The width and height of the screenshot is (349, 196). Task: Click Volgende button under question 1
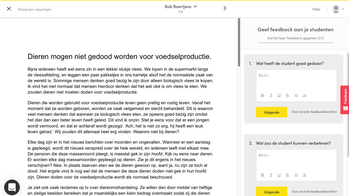272,112
